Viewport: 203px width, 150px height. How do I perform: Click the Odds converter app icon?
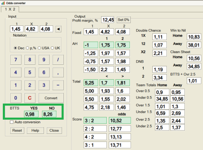click(3, 3)
